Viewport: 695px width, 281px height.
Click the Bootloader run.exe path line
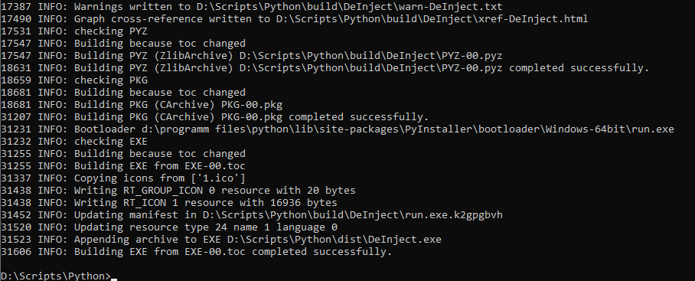(338, 129)
